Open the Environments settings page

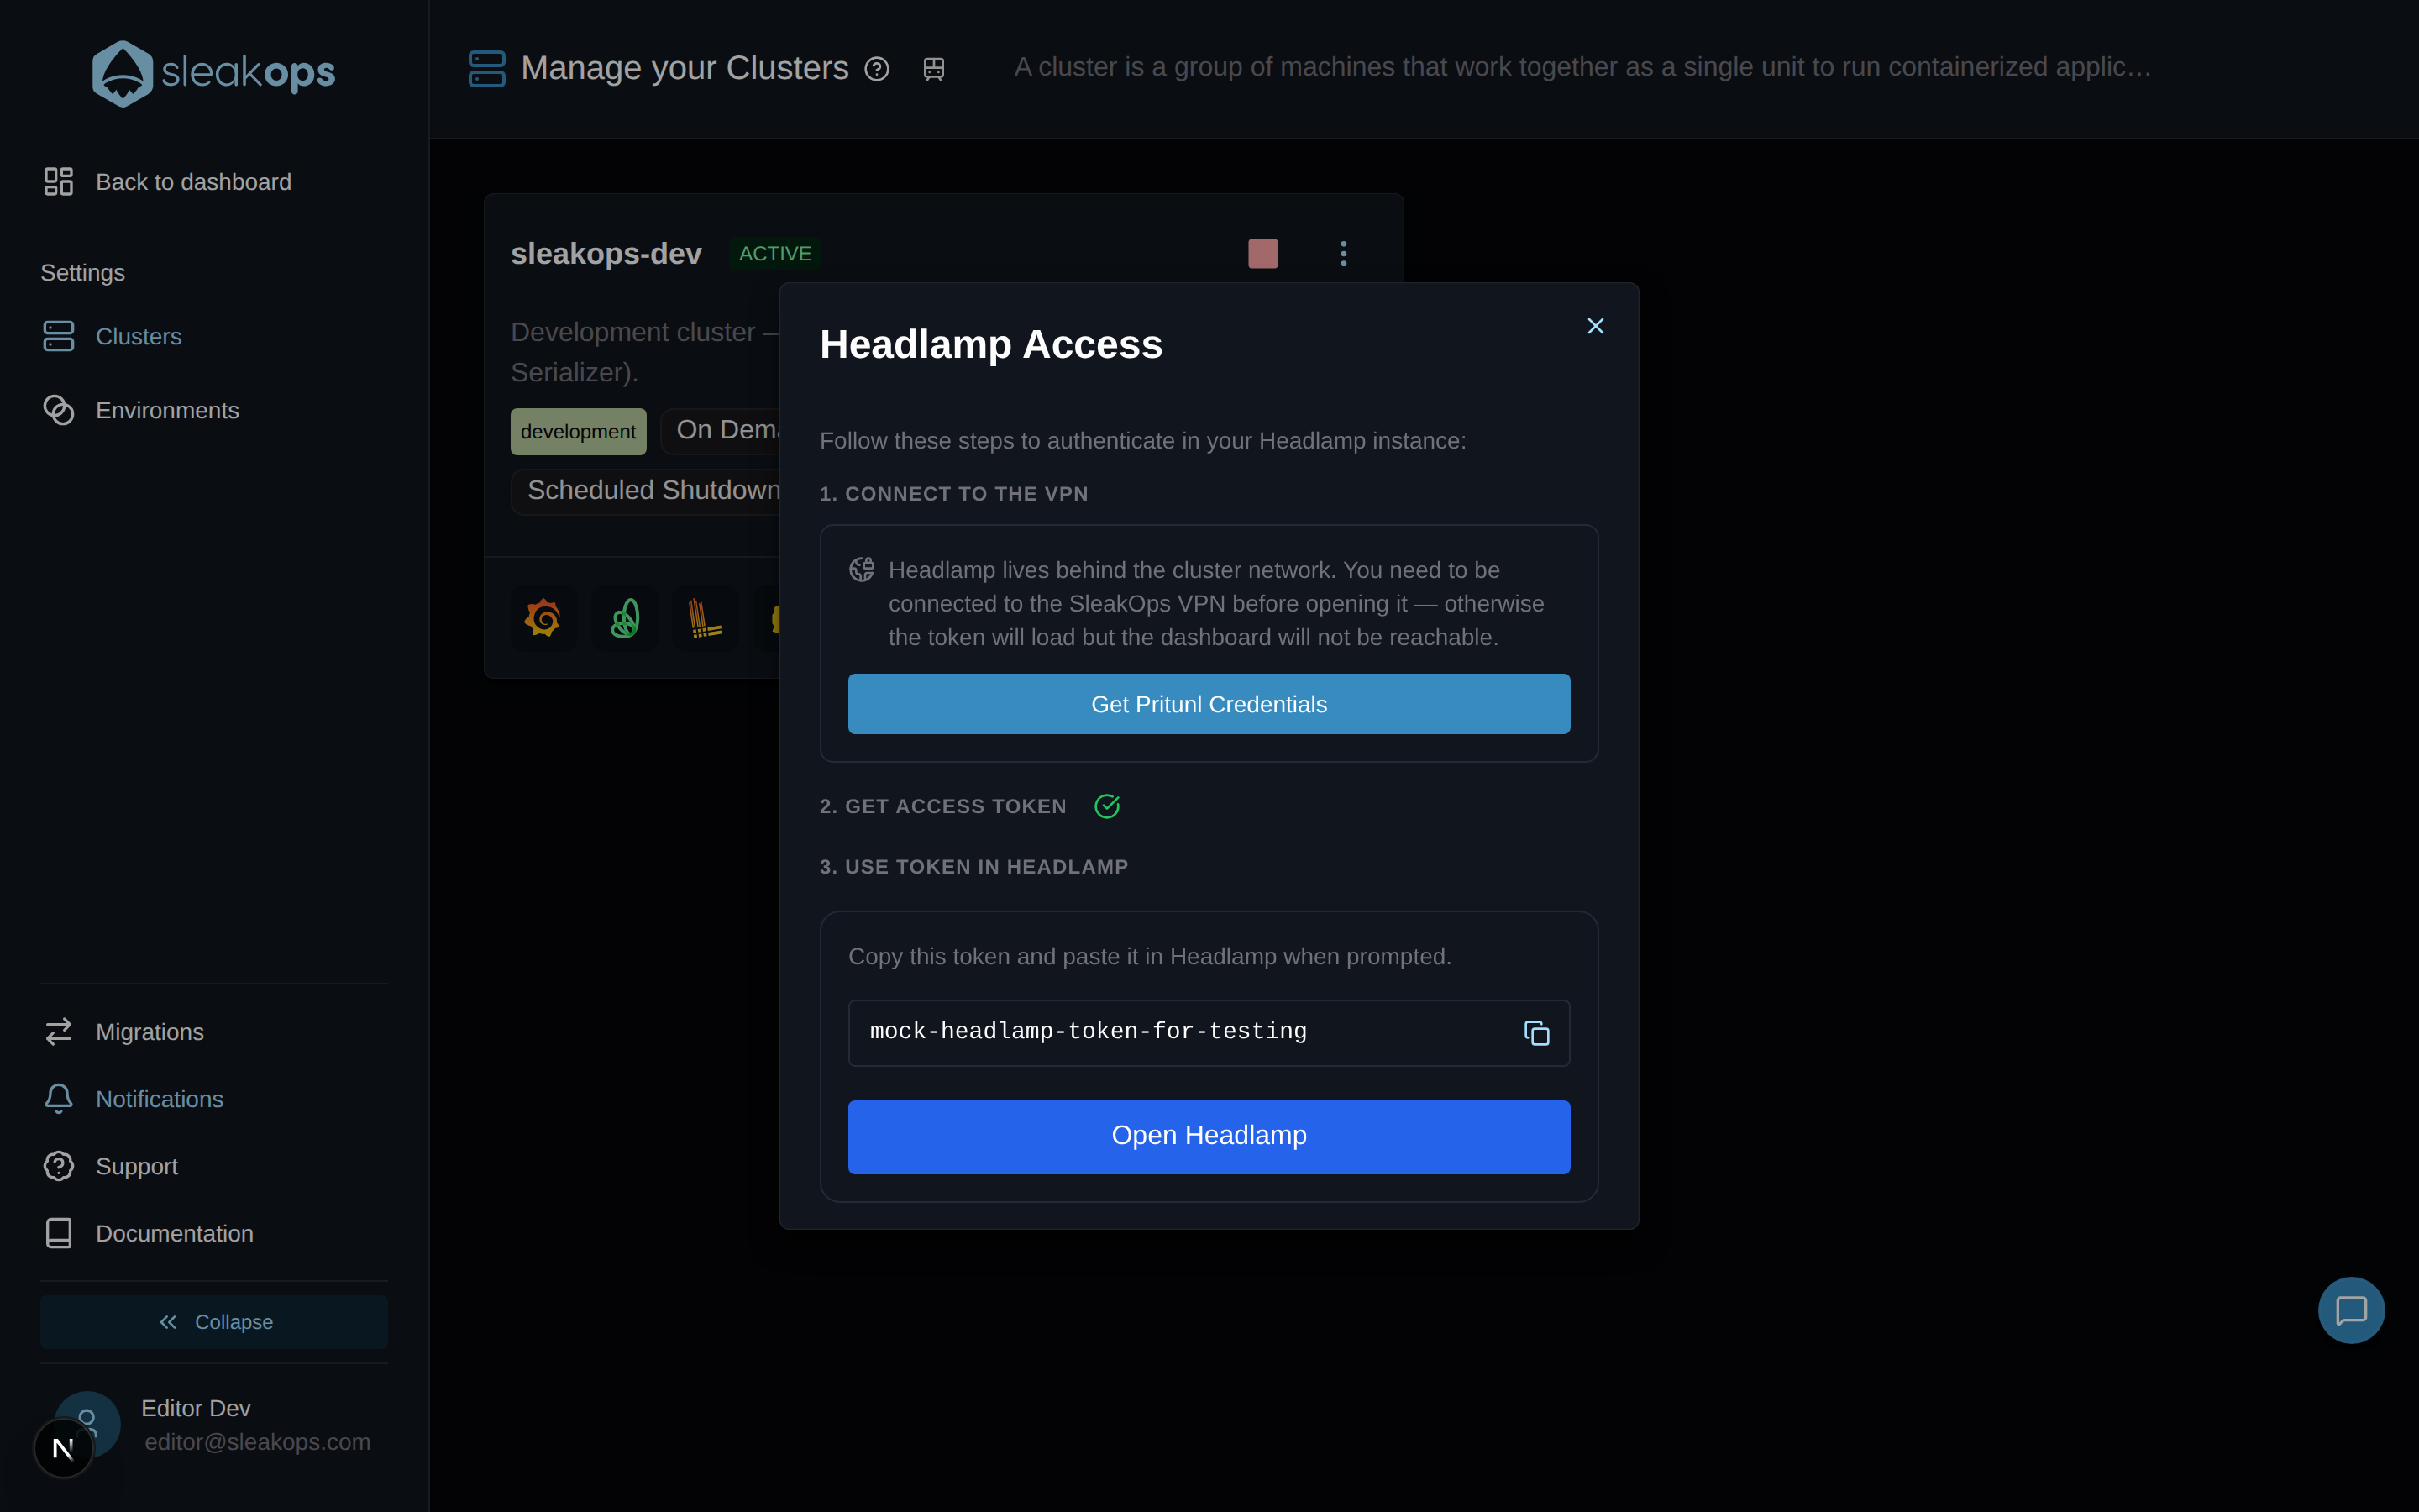click(x=141, y=410)
